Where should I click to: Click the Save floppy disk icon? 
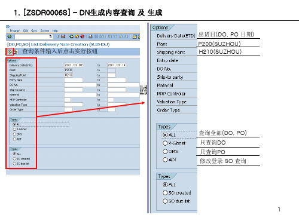tap(63, 36)
